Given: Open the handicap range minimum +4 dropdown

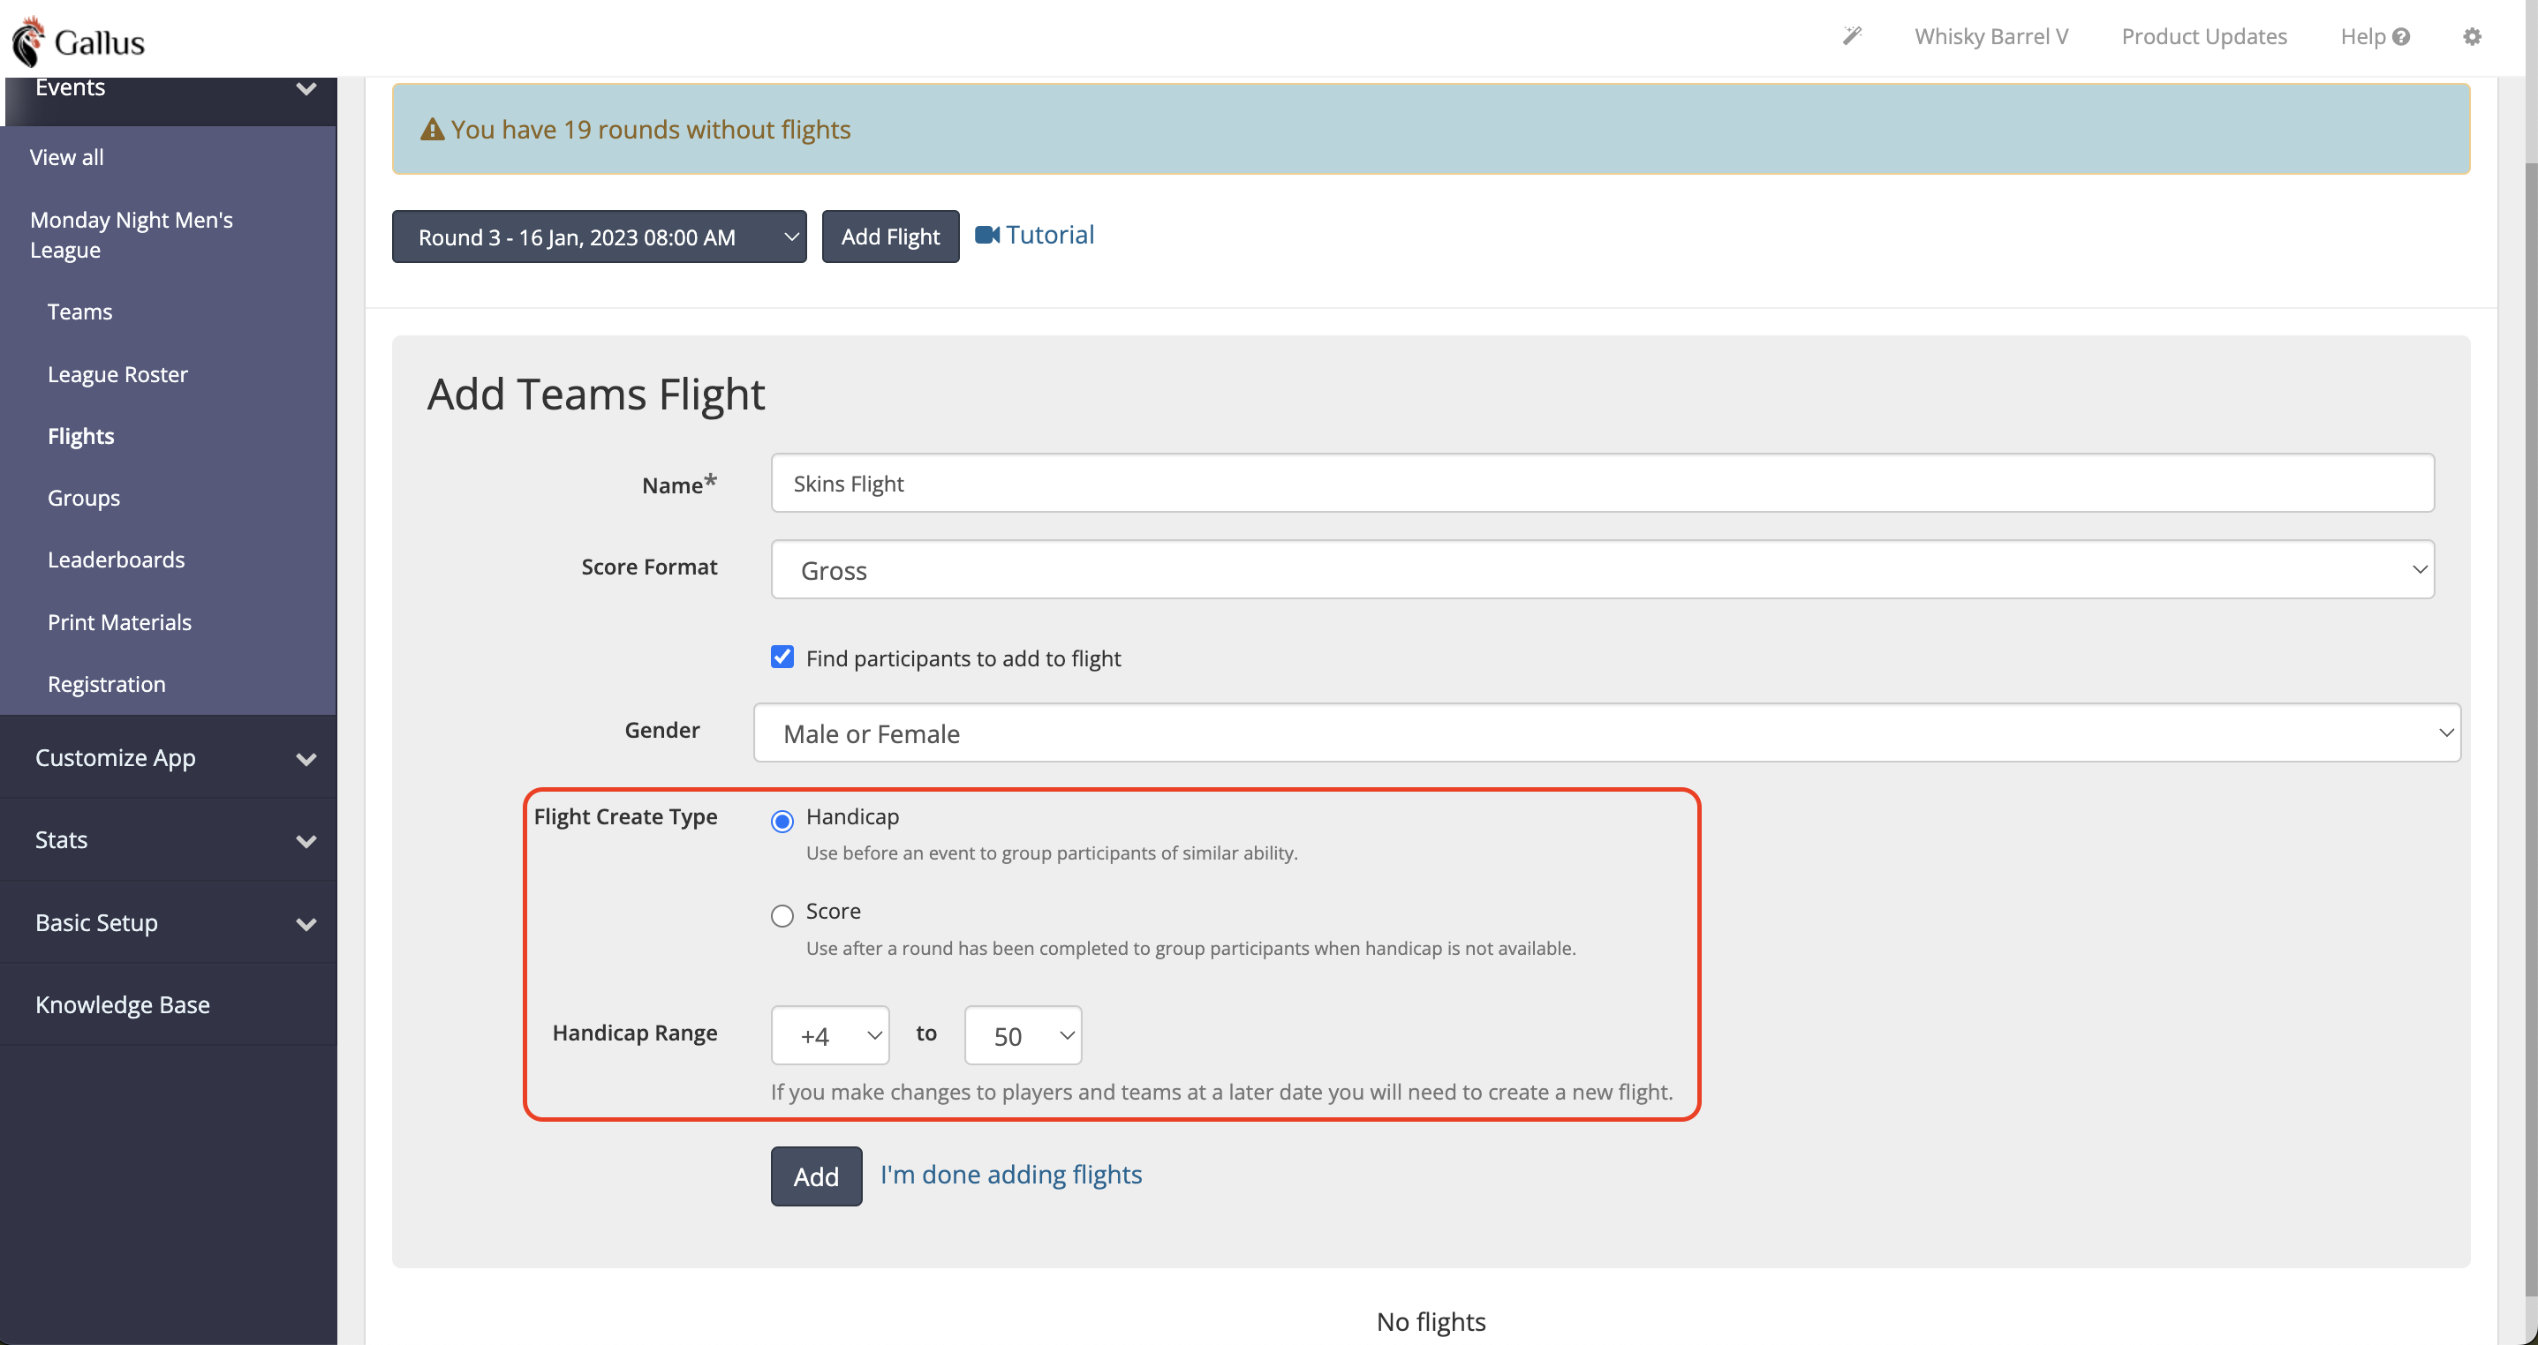Looking at the screenshot, I should pyautogui.click(x=829, y=1035).
